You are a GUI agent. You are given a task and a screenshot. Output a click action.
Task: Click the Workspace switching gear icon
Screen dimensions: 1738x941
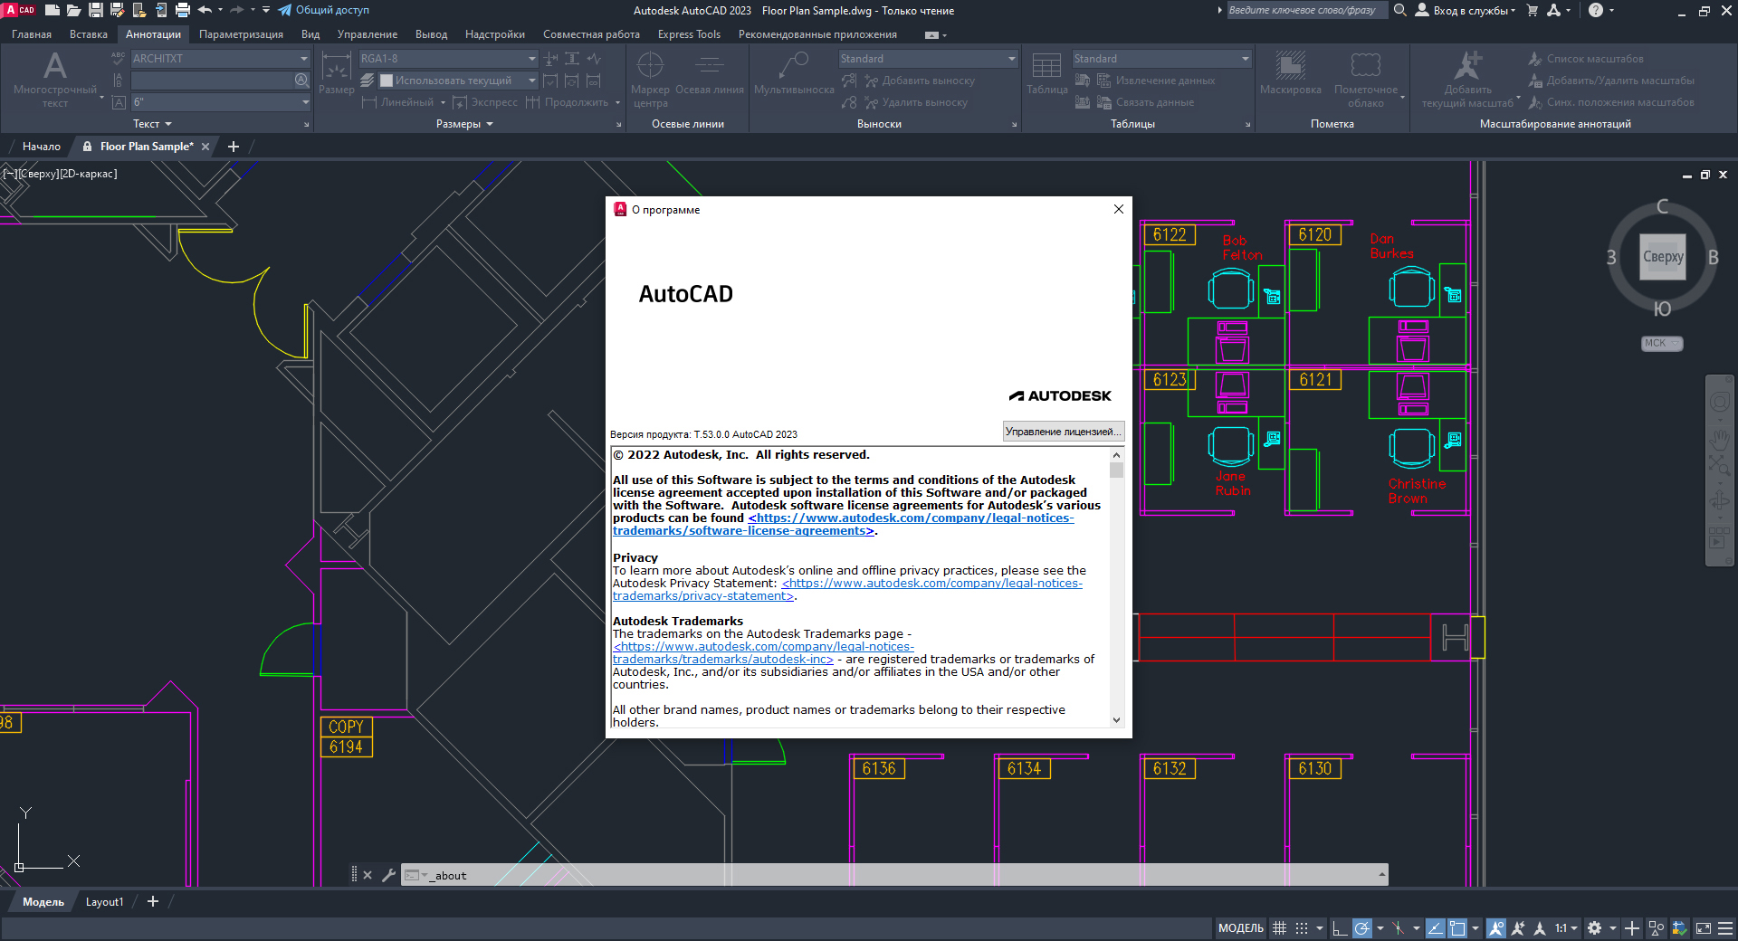[1595, 928]
